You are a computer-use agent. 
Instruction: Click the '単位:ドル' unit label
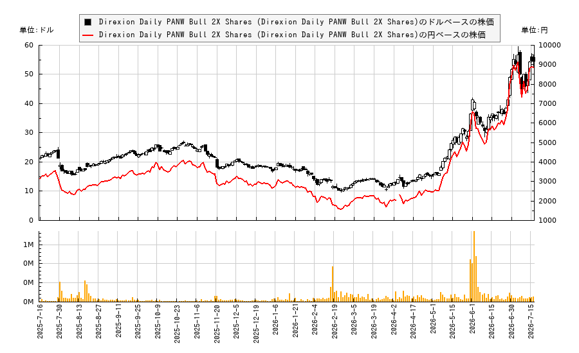(37, 30)
